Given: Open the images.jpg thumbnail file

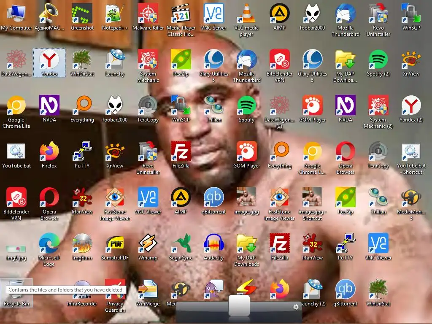Looking at the screenshot, I should point(246,201).
